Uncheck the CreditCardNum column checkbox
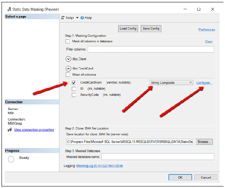Screen dimensions: 225x188 pyautogui.click(x=74, y=82)
